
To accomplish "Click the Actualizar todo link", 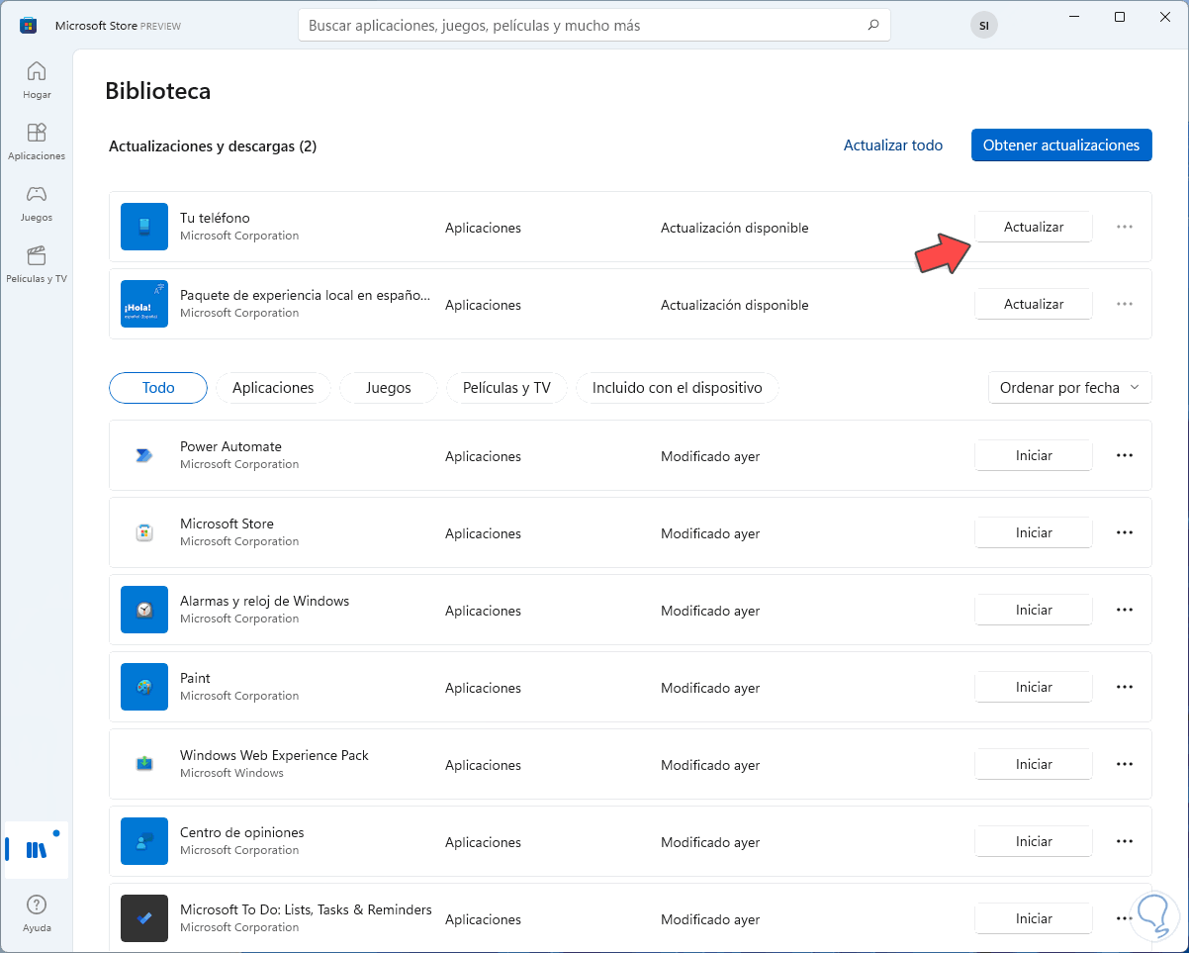I will pos(892,145).
